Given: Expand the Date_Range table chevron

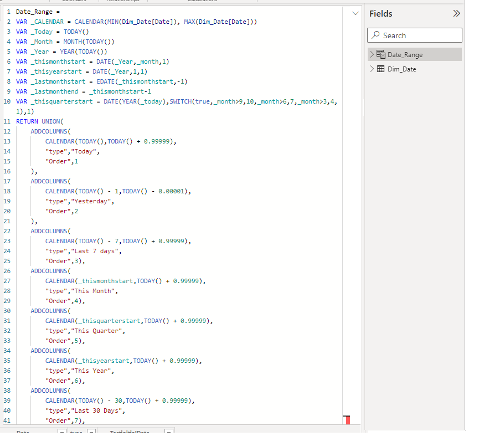Looking at the screenshot, I should click(x=372, y=54).
